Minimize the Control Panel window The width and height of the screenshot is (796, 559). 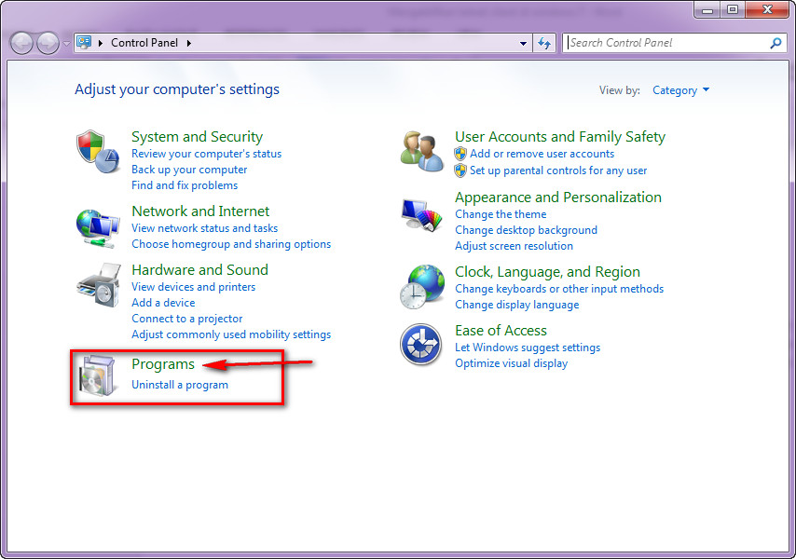coord(707,9)
